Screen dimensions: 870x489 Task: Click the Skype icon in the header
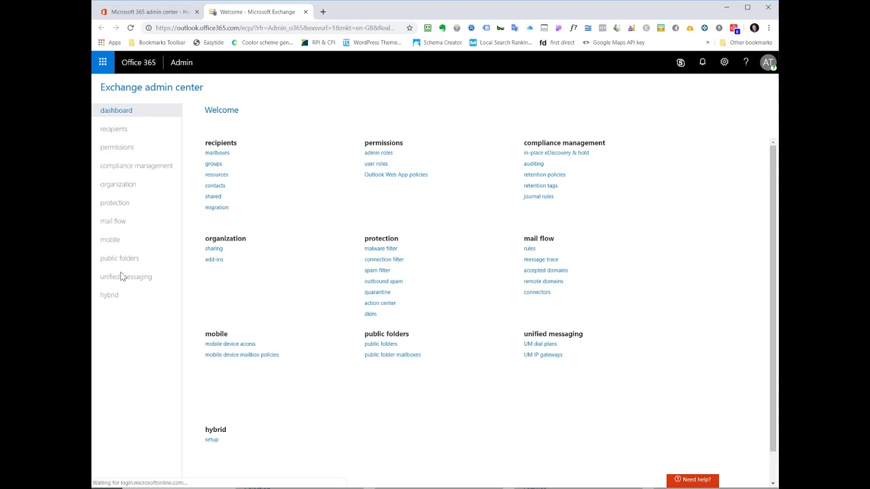click(680, 62)
